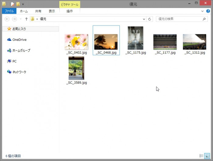This screenshot has width=213, height=161.
Task: Go forward with the Forward arrow button
Action: (15, 19)
